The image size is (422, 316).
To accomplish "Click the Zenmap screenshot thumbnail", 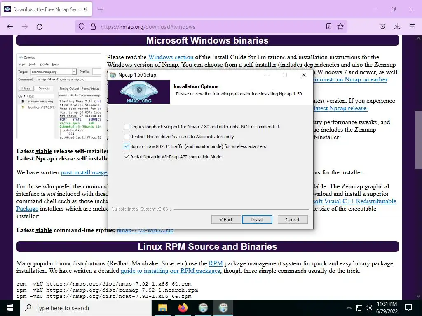I will tap(59, 96).
